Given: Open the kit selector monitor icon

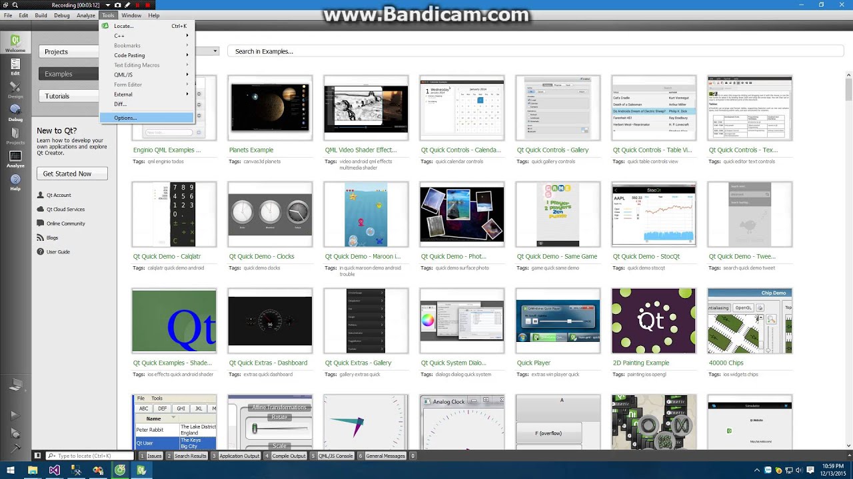Looking at the screenshot, I should tap(15, 386).
